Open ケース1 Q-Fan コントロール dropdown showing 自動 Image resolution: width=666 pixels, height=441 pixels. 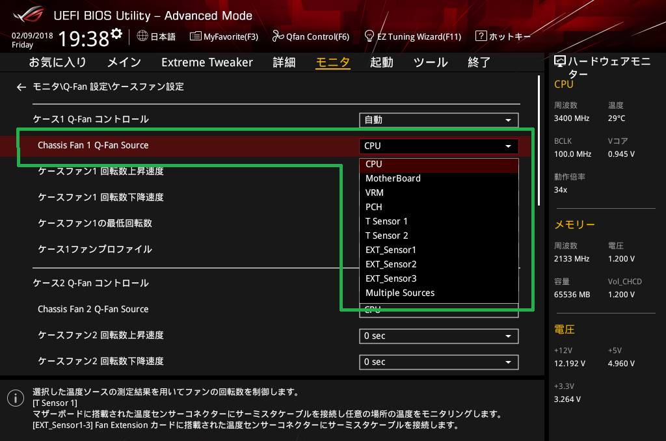coord(439,120)
